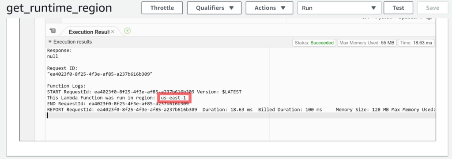Click the Status: Succeeded badge

click(x=314, y=43)
